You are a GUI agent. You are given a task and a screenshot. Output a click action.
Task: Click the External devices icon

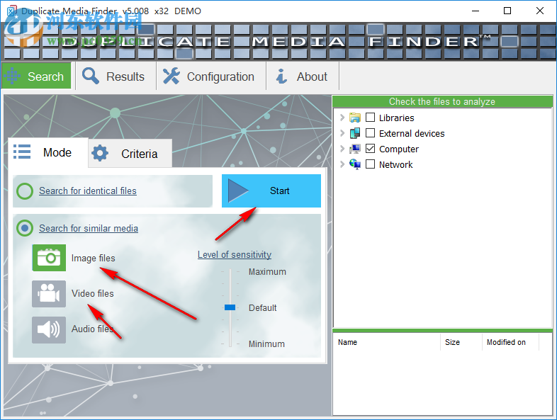click(x=354, y=133)
